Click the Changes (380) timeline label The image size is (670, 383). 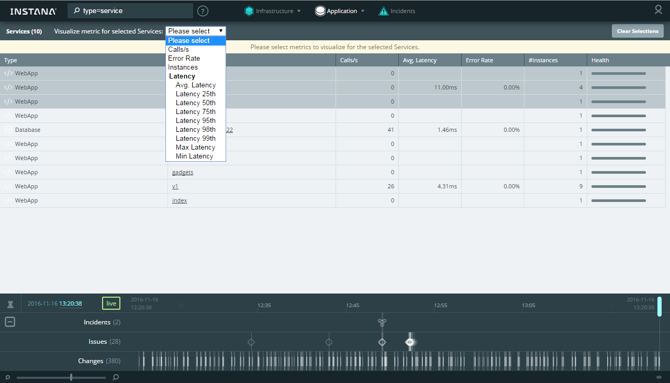coord(99,361)
